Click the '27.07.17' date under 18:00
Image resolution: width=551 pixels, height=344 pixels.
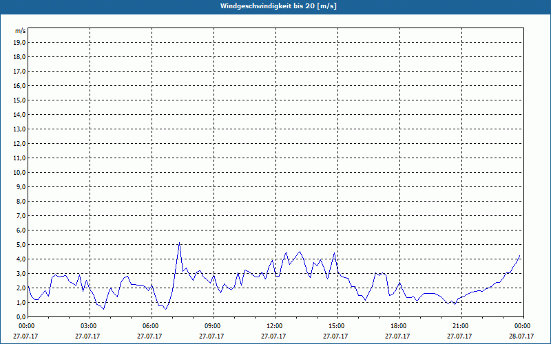[397, 336]
